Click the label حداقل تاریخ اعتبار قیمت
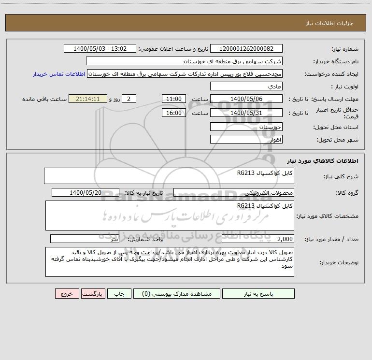Screen dimensions: 372x360 pos(337,113)
